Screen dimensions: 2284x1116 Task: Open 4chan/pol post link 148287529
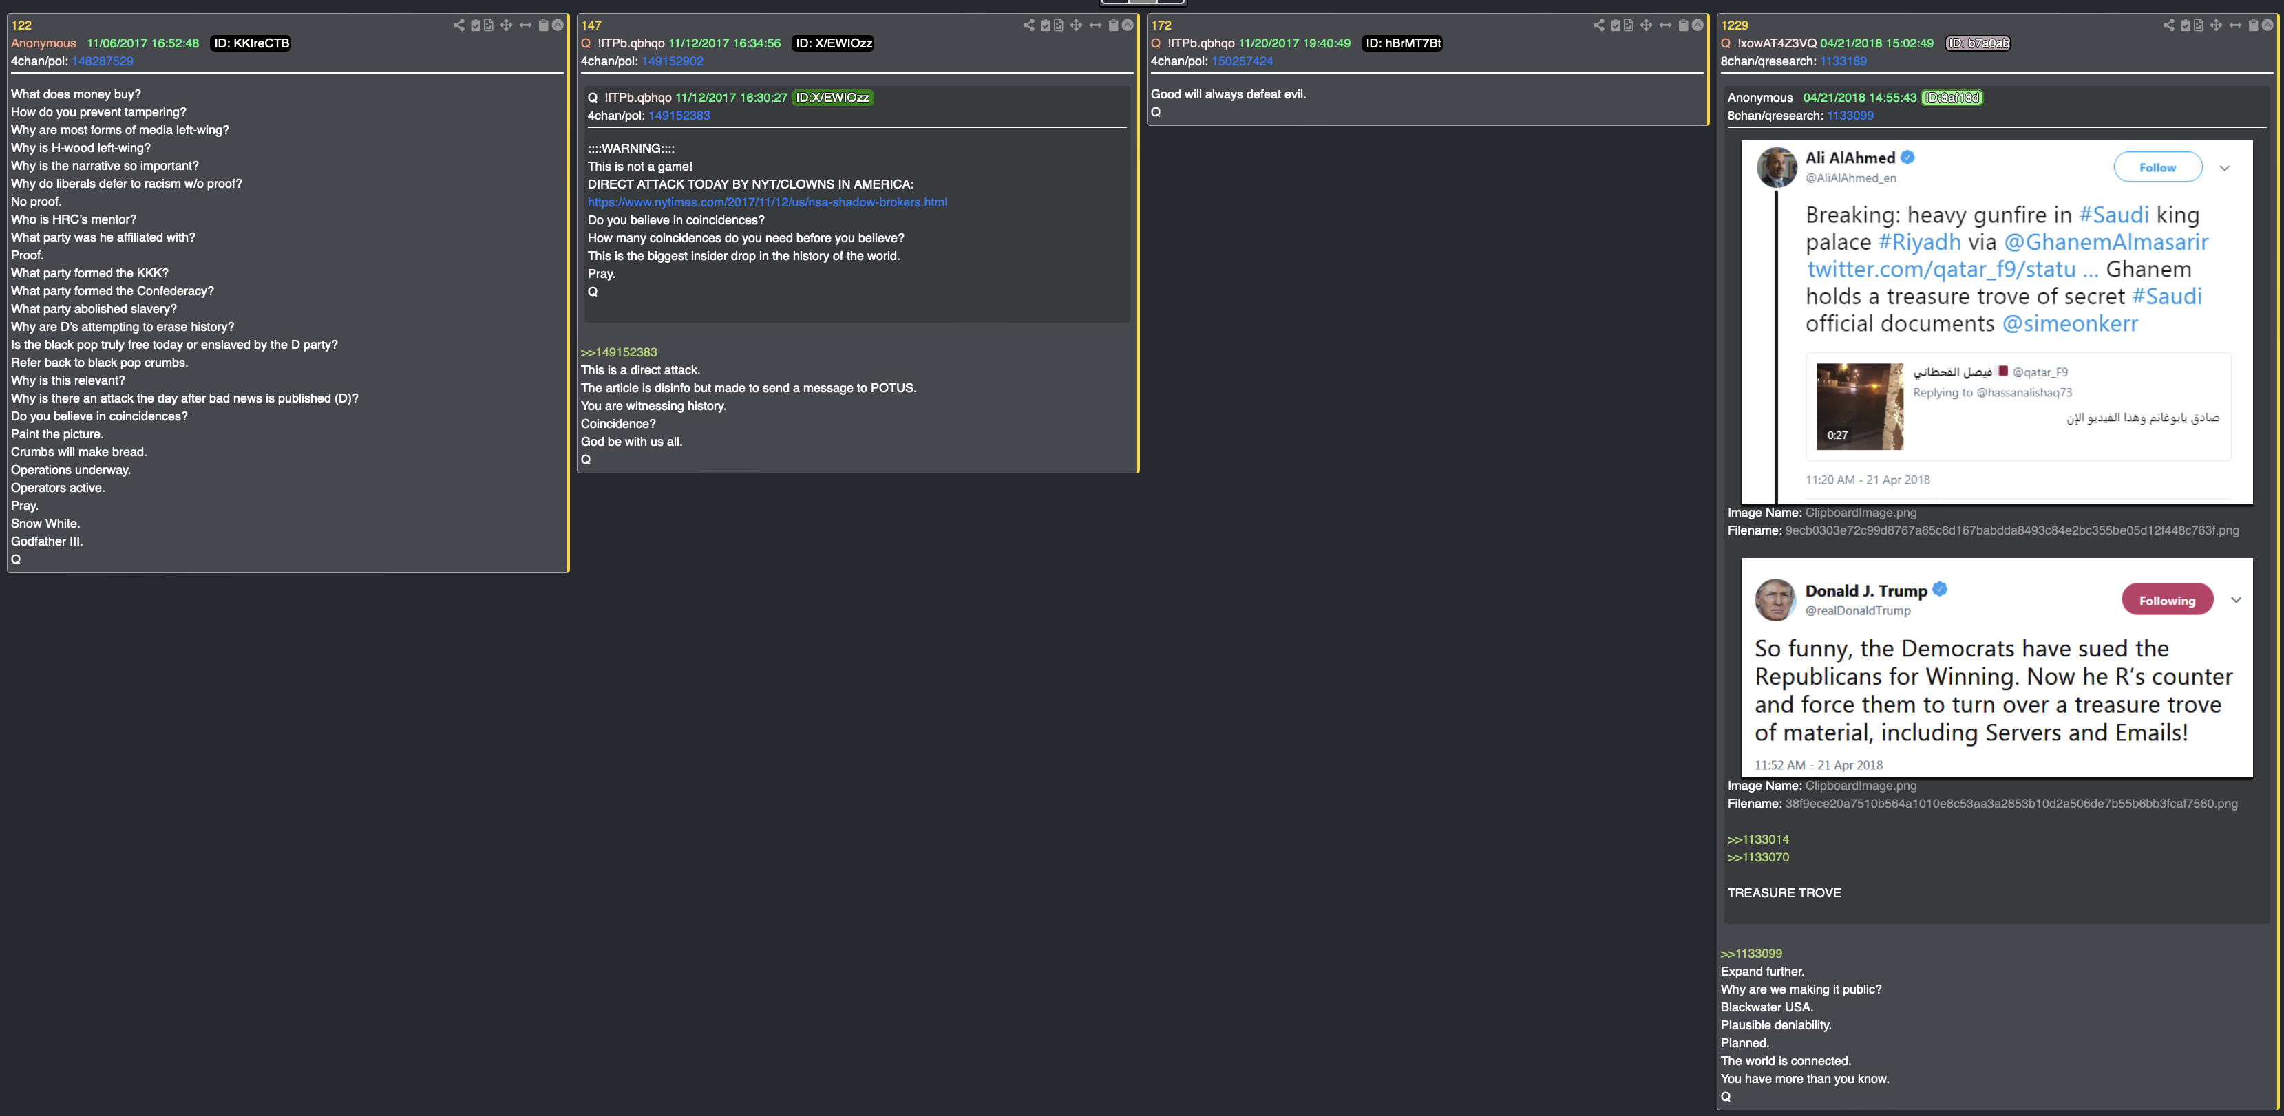click(102, 61)
